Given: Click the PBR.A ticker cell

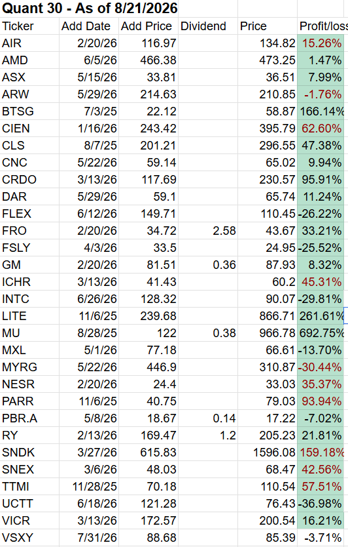Looking at the screenshot, I should point(29,418).
